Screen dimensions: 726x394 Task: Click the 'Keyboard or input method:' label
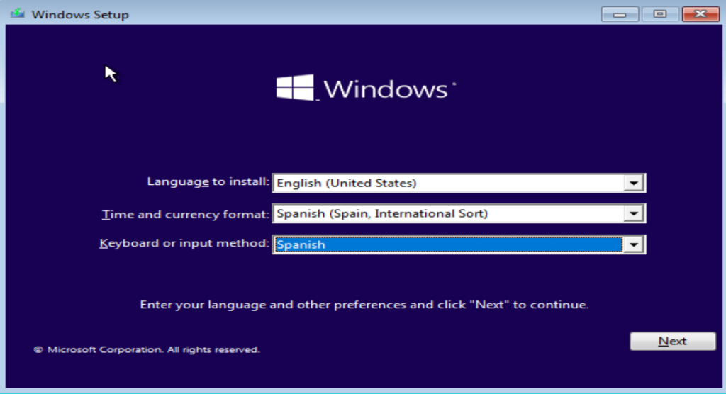184,243
